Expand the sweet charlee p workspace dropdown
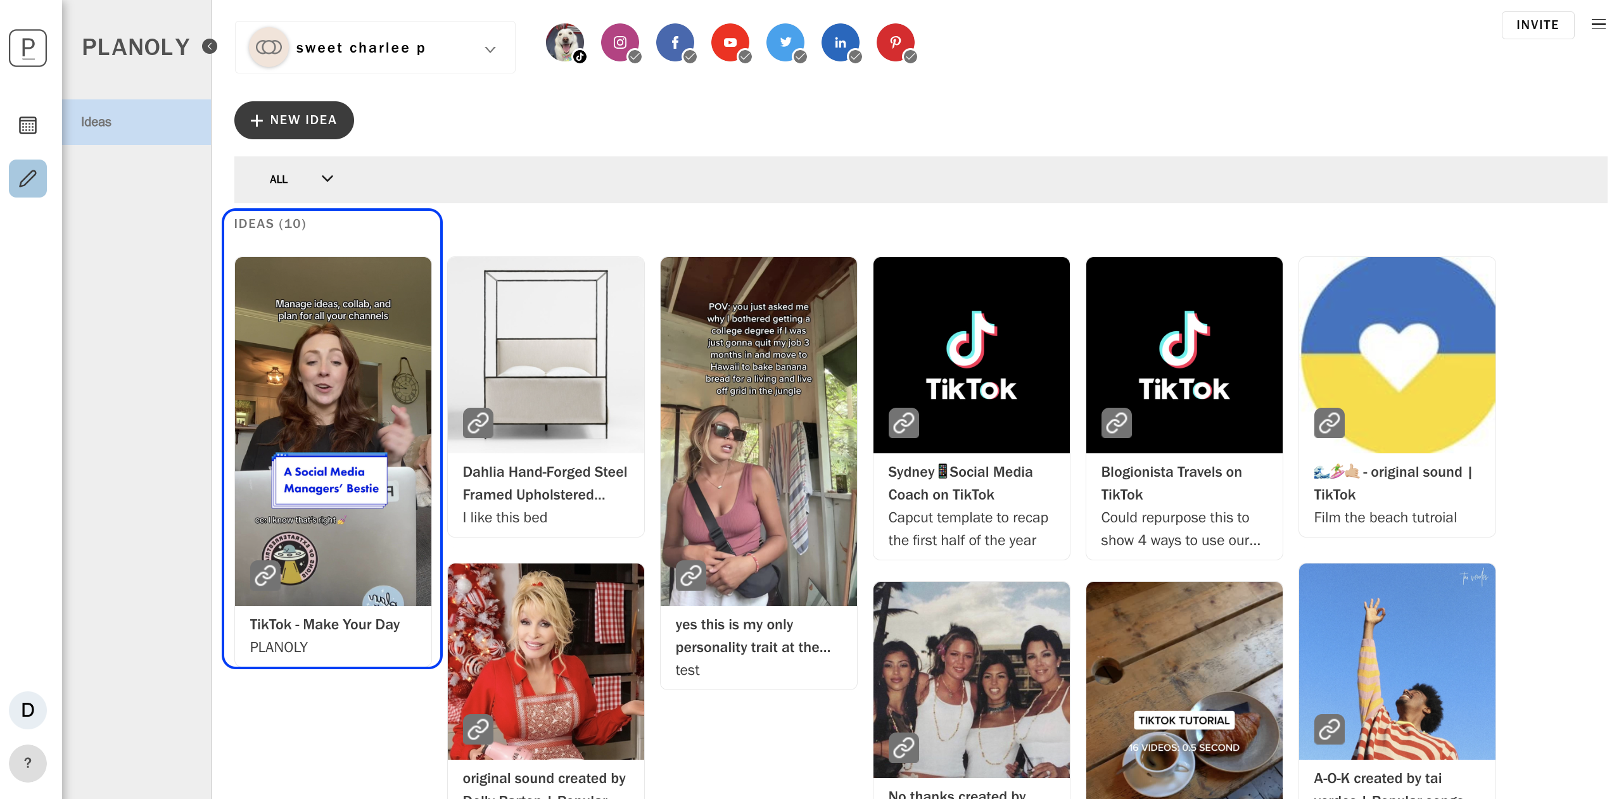The width and height of the screenshot is (1619, 799). pyautogui.click(x=375, y=47)
